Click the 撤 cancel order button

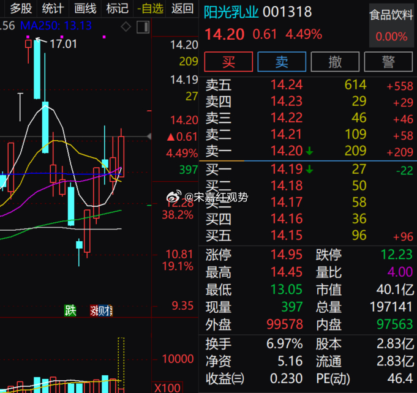335,62
